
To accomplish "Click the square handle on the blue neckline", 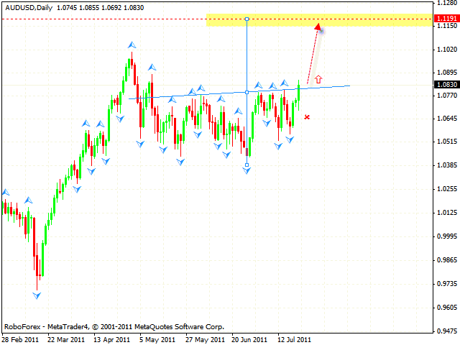I will pos(247,92).
